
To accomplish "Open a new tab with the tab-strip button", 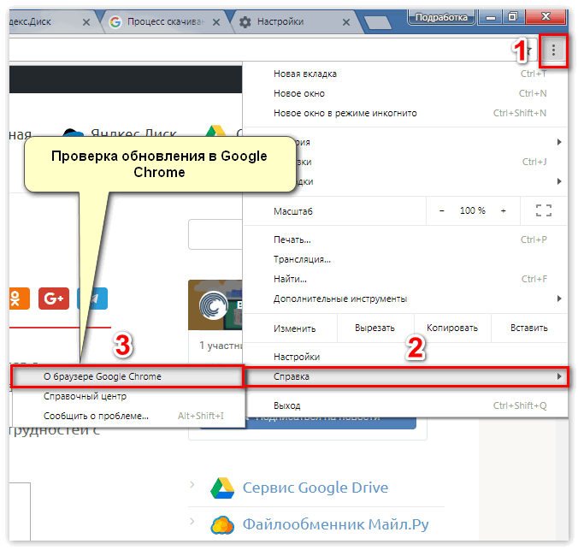I will click(x=378, y=22).
